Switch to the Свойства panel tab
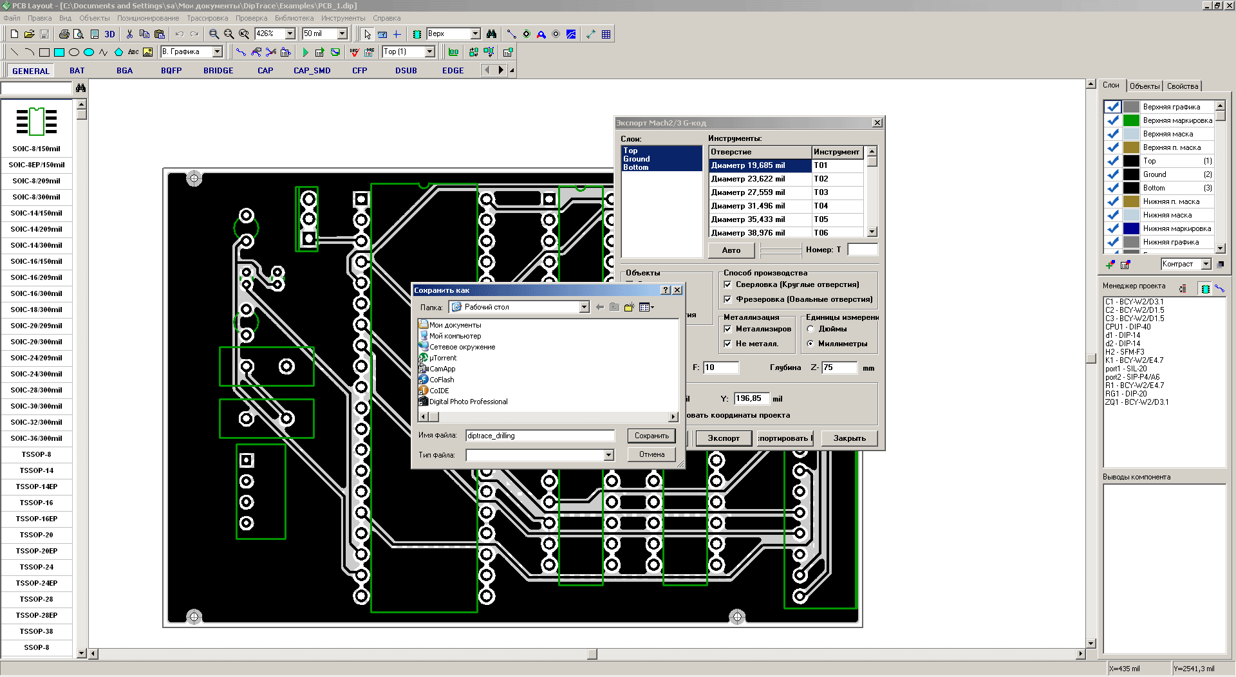 click(1183, 86)
